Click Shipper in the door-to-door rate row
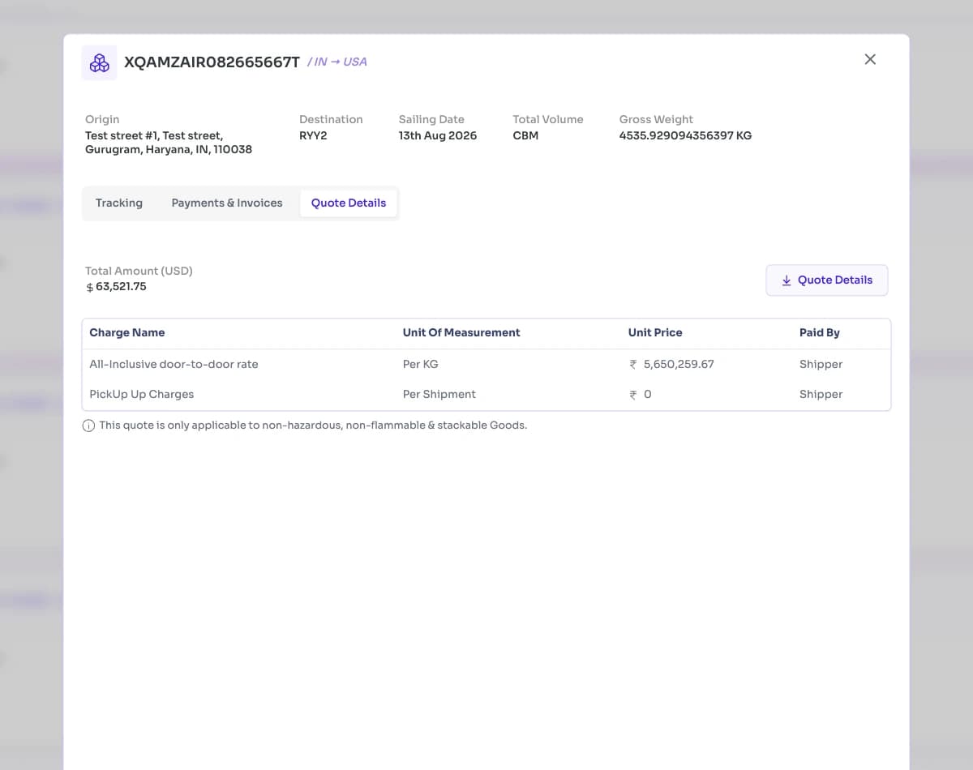 tap(821, 365)
